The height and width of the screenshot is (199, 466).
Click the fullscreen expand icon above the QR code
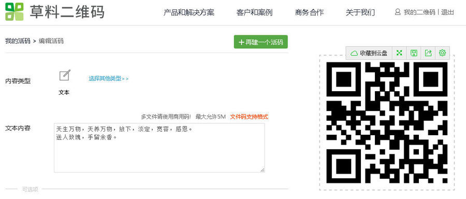point(399,53)
